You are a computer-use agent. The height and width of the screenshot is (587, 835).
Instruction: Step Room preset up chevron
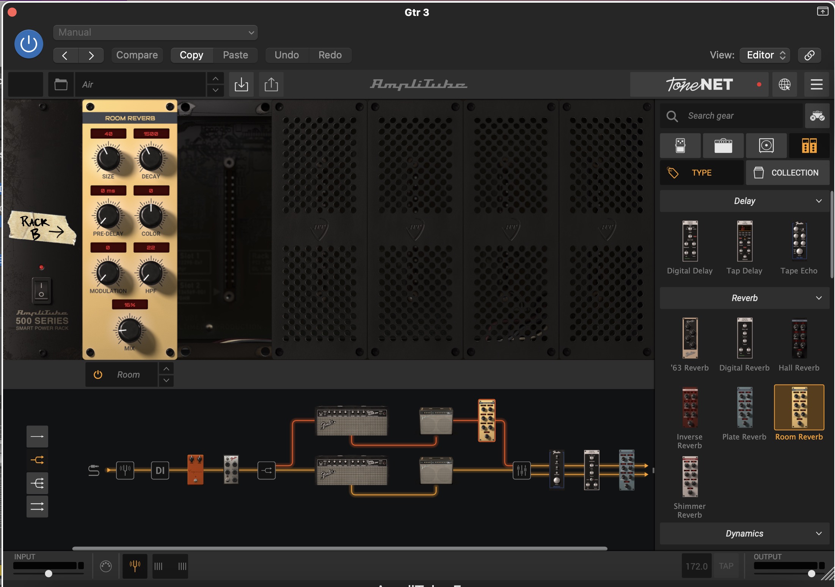point(166,369)
